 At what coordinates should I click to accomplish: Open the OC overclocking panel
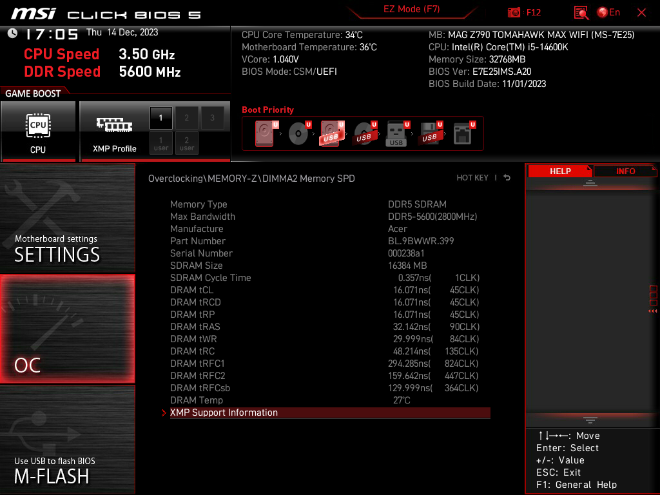tap(67, 329)
